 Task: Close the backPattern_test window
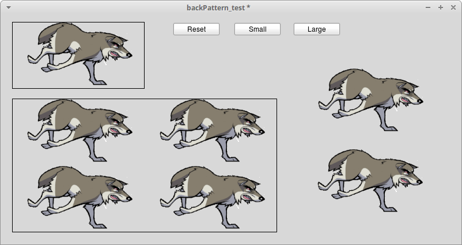(x=453, y=7)
